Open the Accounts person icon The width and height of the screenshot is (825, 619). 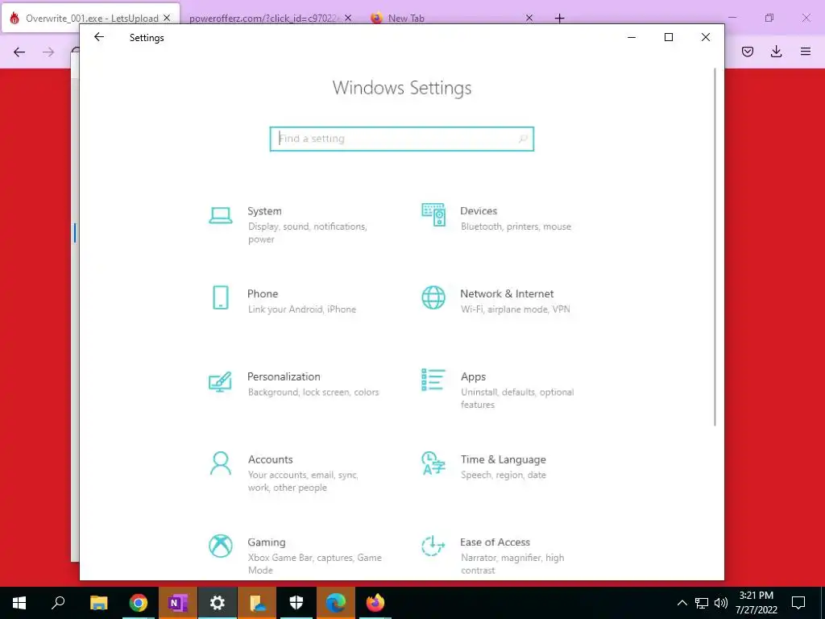221,463
